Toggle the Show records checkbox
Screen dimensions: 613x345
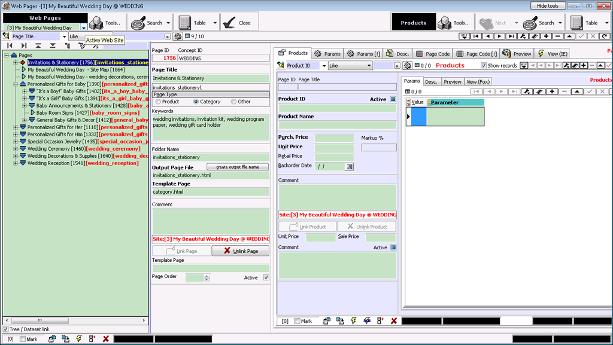(x=484, y=66)
